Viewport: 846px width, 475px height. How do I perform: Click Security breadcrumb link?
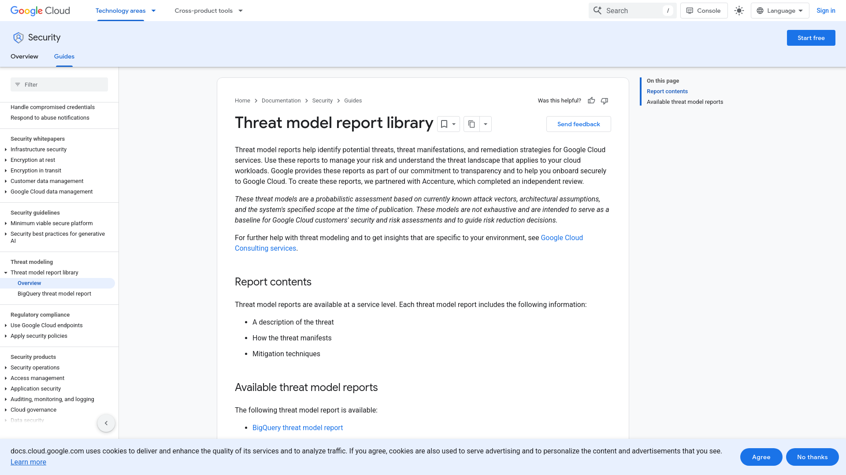click(323, 101)
